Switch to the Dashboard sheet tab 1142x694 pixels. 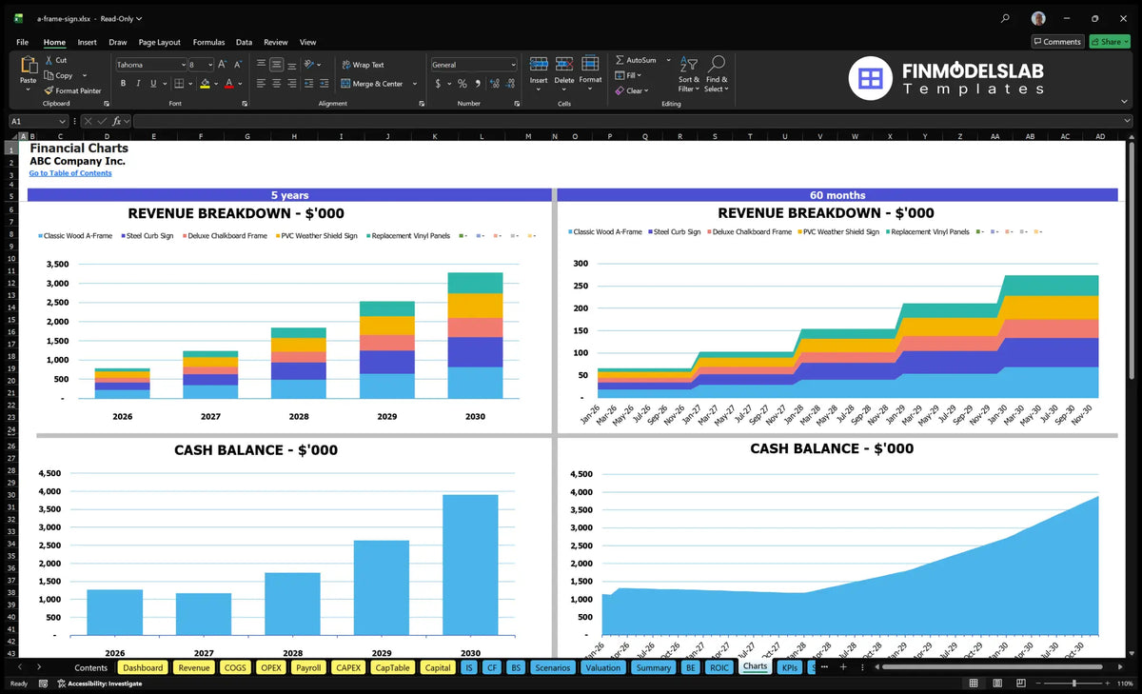click(143, 667)
